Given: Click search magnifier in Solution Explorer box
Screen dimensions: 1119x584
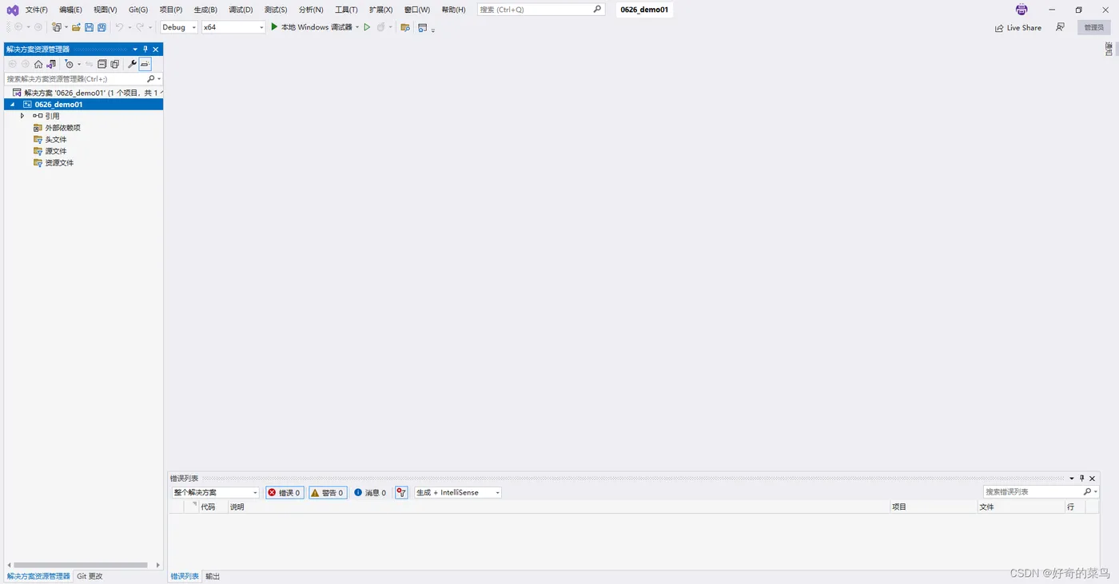Looking at the screenshot, I should (x=151, y=79).
